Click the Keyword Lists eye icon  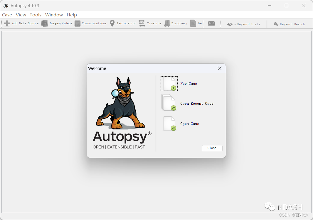(230, 24)
